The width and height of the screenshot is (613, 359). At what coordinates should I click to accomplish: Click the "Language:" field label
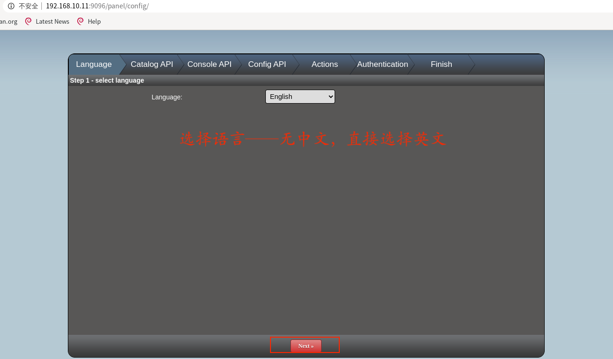[167, 97]
